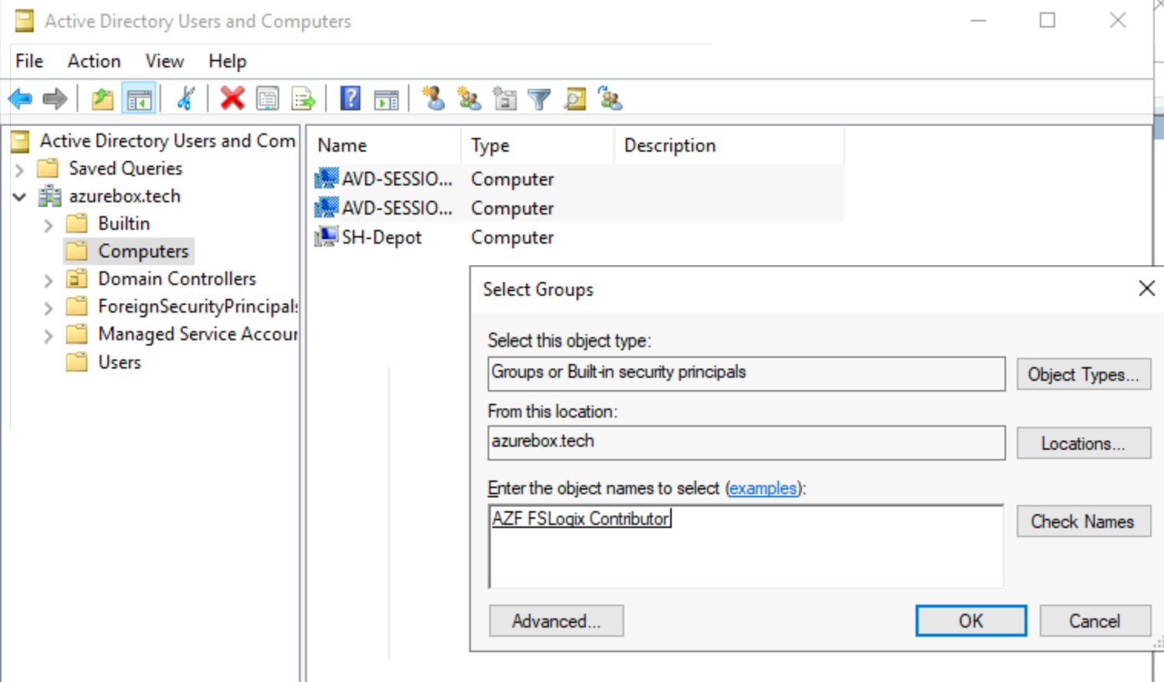Expand the Builtin container
1164x682 pixels.
click(48, 225)
